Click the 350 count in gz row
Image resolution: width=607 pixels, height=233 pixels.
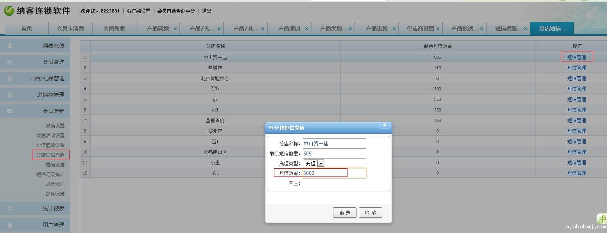tap(437, 99)
